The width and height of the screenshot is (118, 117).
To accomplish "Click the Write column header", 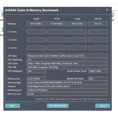I will 57,19.
